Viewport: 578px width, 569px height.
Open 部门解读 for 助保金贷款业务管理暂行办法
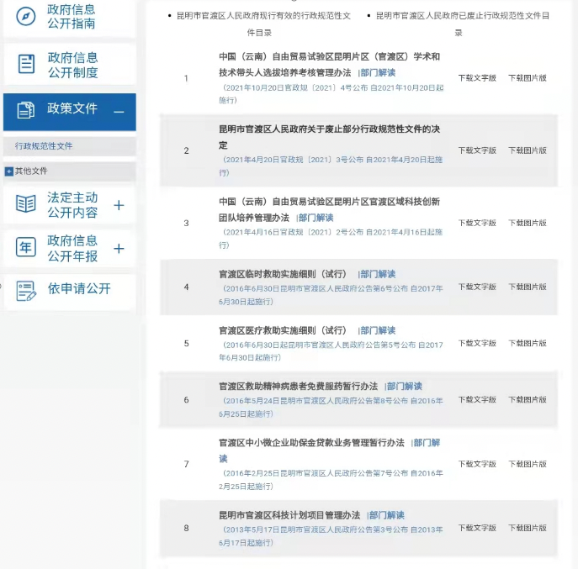[427, 443]
